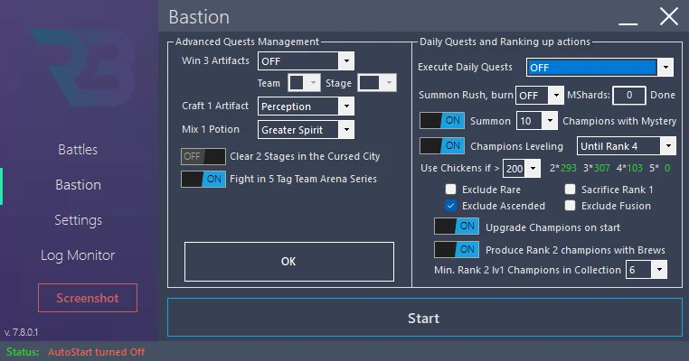Click the MShards input field
This screenshot has width=689, height=361.
pos(629,95)
